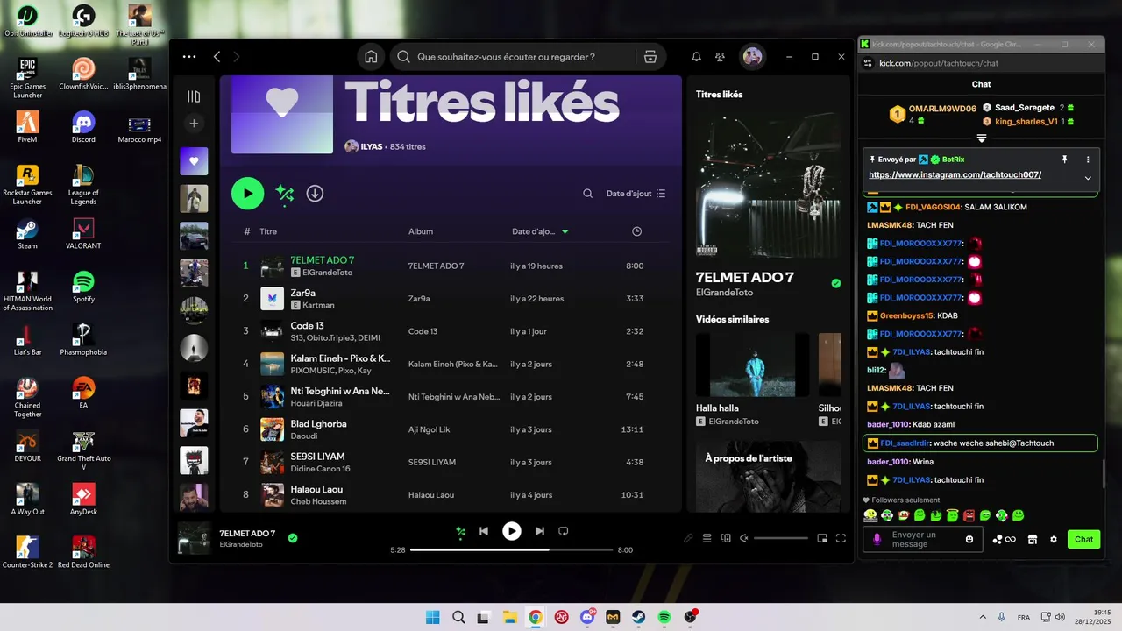Send message with green Chat button
1122x631 pixels.
tap(1083, 539)
